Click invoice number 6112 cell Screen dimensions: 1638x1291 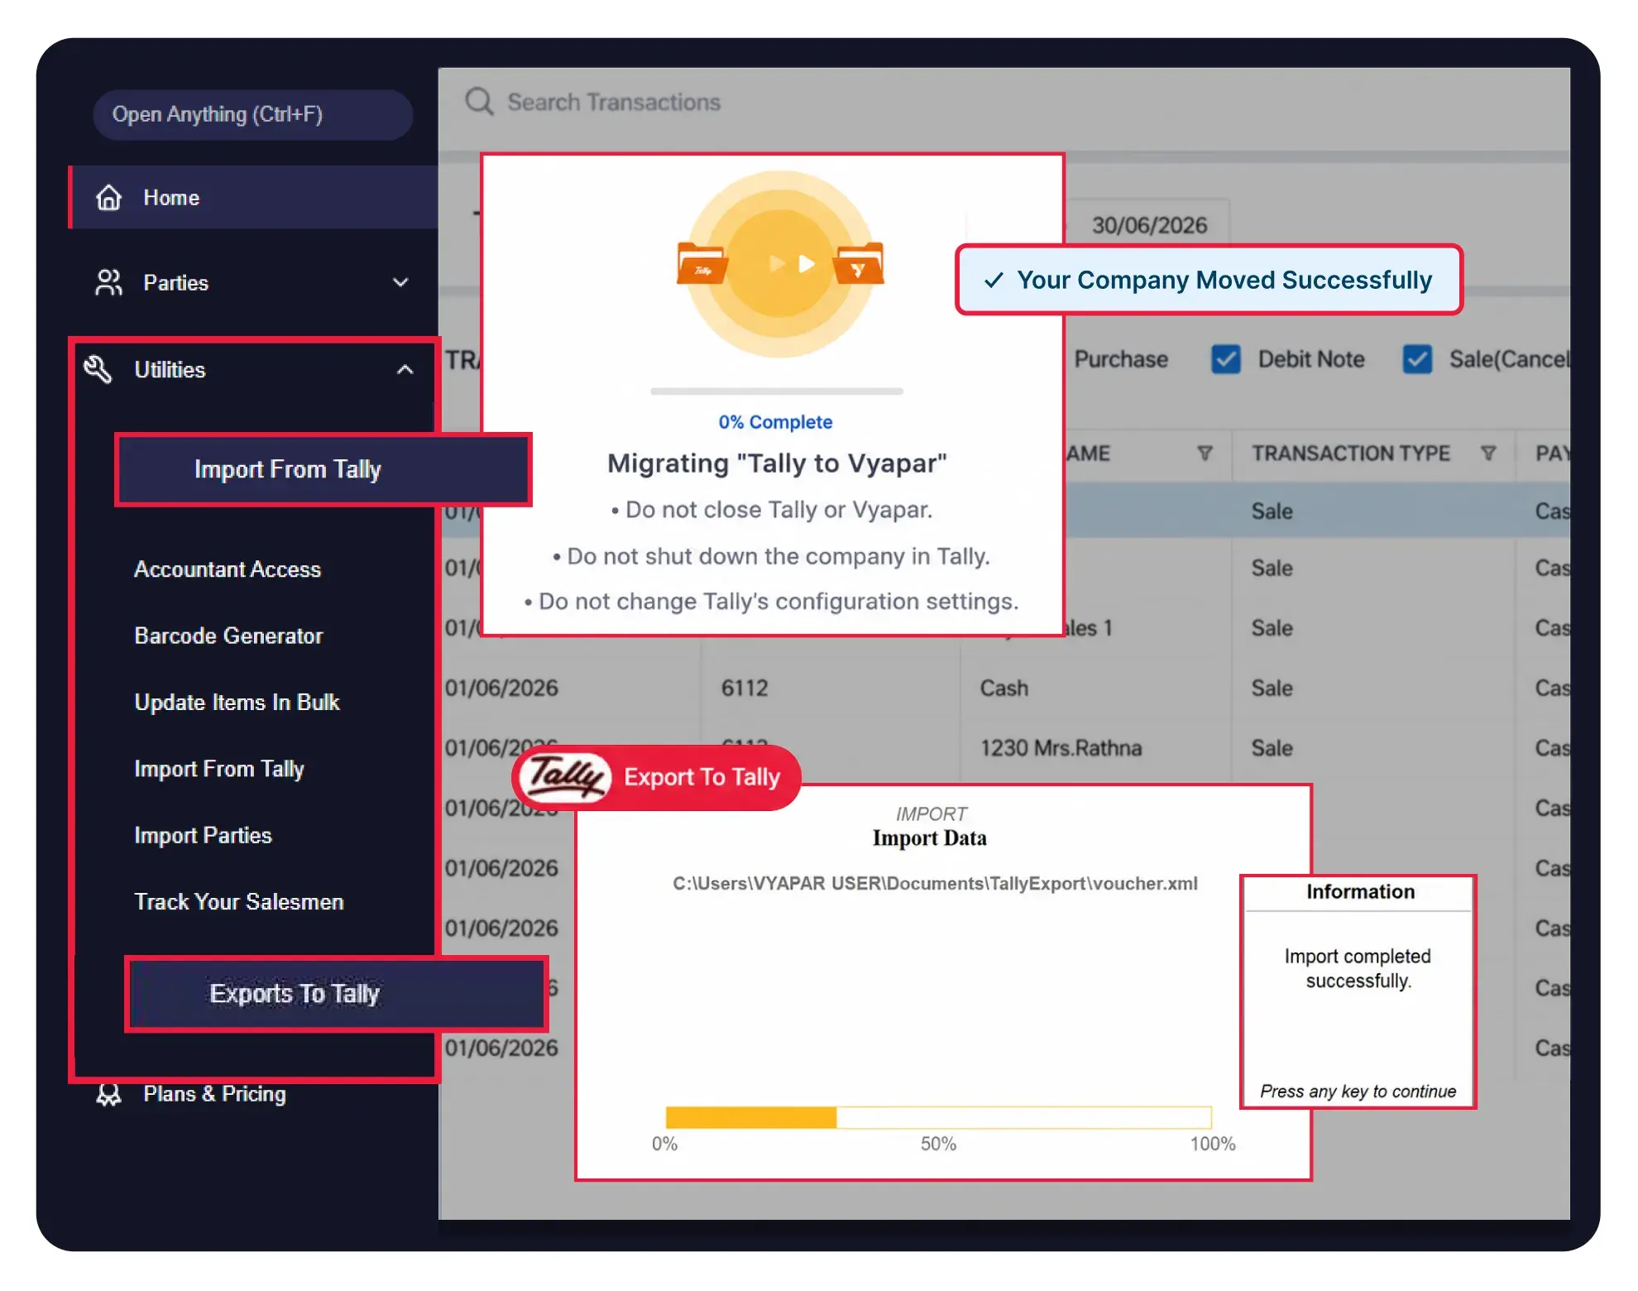tap(745, 688)
